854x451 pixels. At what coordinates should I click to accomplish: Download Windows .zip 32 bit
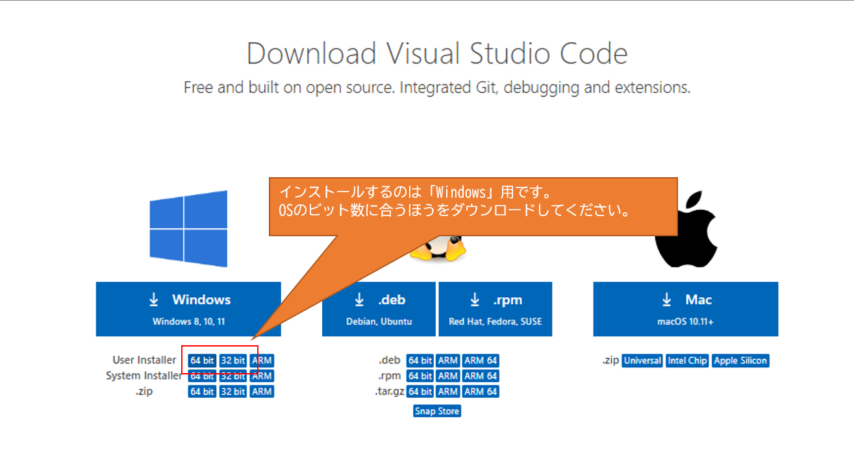click(232, 391)
